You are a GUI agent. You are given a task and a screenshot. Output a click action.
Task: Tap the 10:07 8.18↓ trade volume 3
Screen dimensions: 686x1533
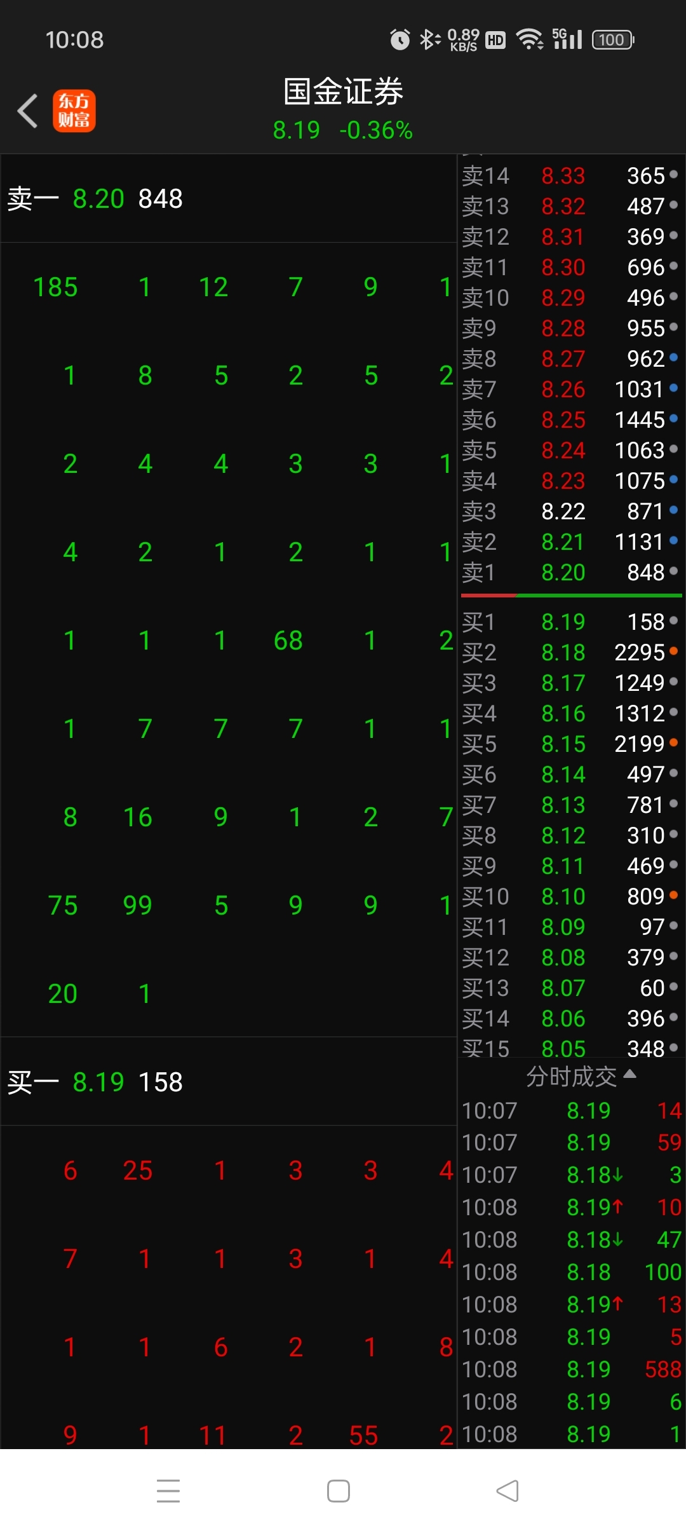coord(571,1175)
